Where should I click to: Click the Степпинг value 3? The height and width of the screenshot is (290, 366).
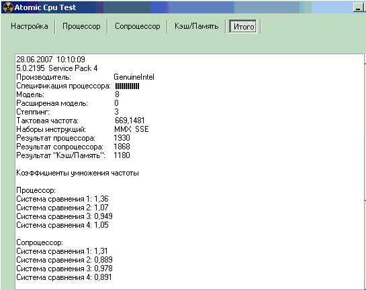click(x=116, y=112)
